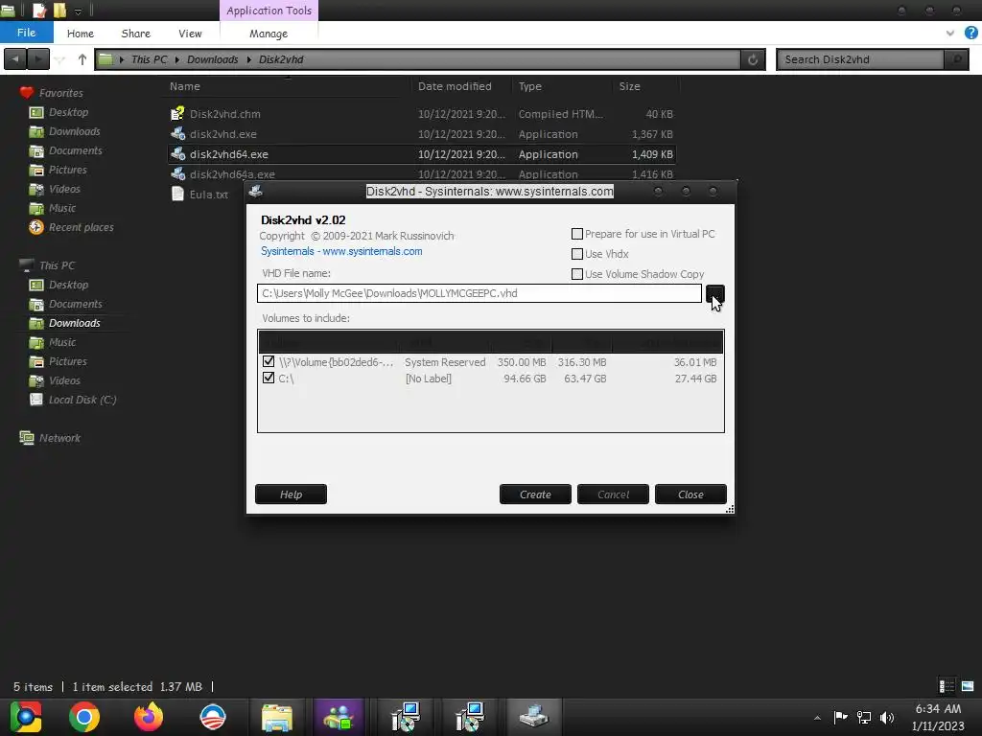
Task: Click the browse button beside VHD file name
Action: pyautogui.click(x=714, y=293)
